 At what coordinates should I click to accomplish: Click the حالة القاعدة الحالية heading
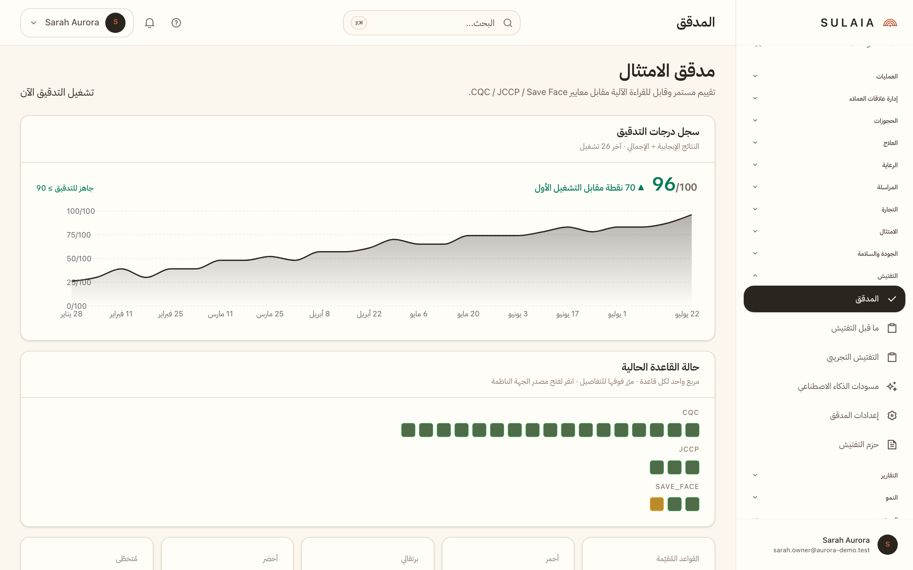pos(660,367)
